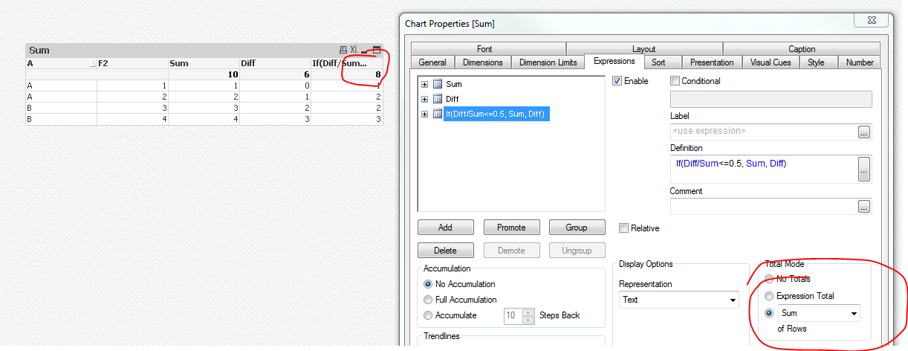Click the Label input field
This screenshot has height=351, width=908.
coord(763,132)
